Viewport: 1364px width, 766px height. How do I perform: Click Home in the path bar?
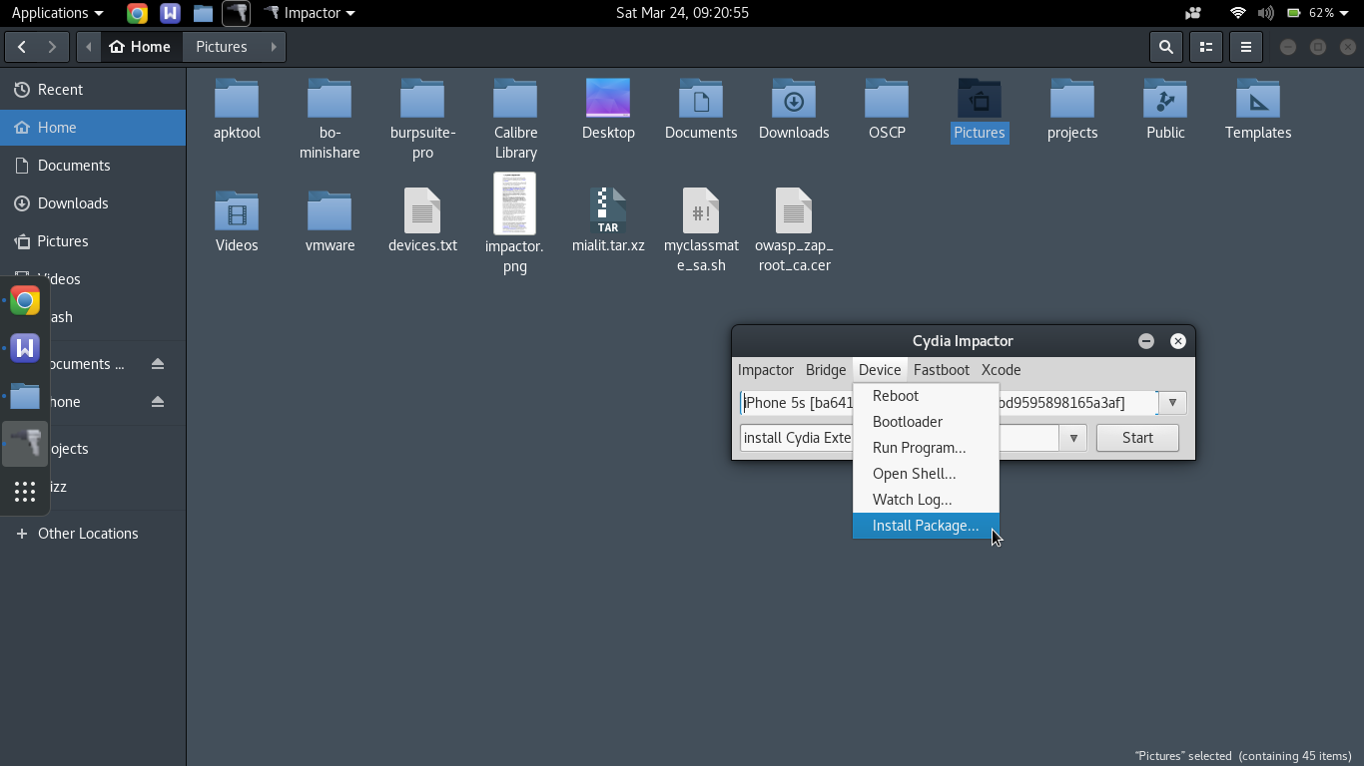[x=142, y=47]
